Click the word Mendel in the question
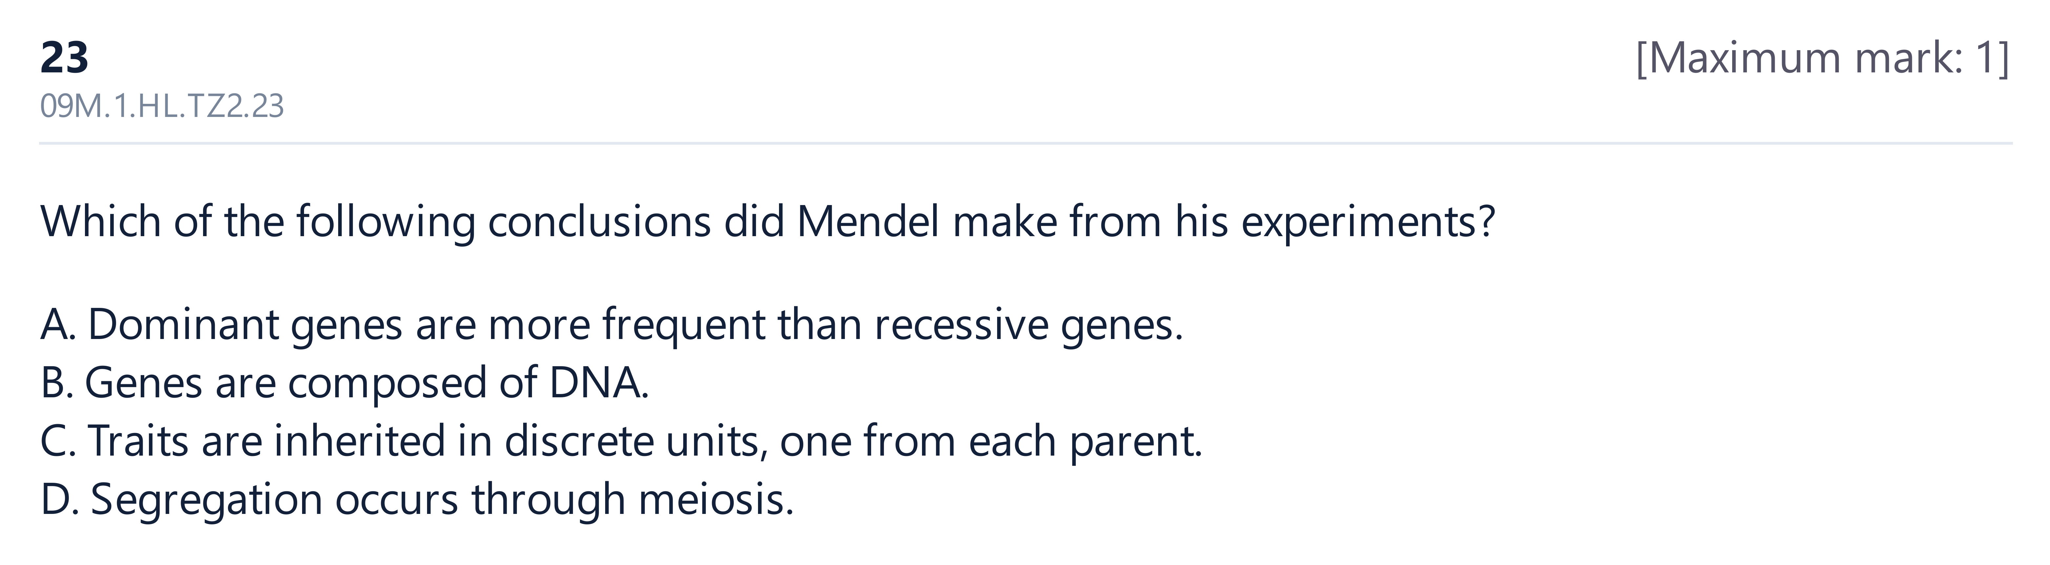This screenshot has width=2050, height=565. tap(868, 221)
